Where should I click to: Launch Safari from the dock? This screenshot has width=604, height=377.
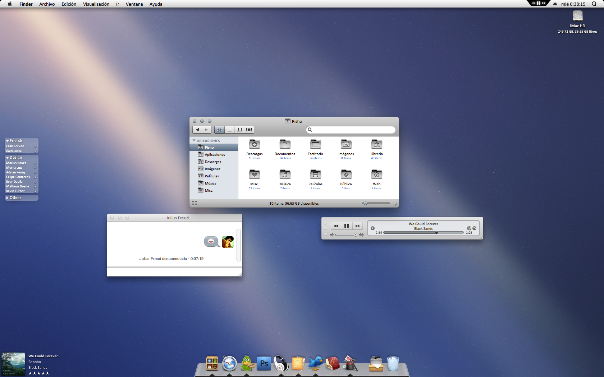(229, 363)
